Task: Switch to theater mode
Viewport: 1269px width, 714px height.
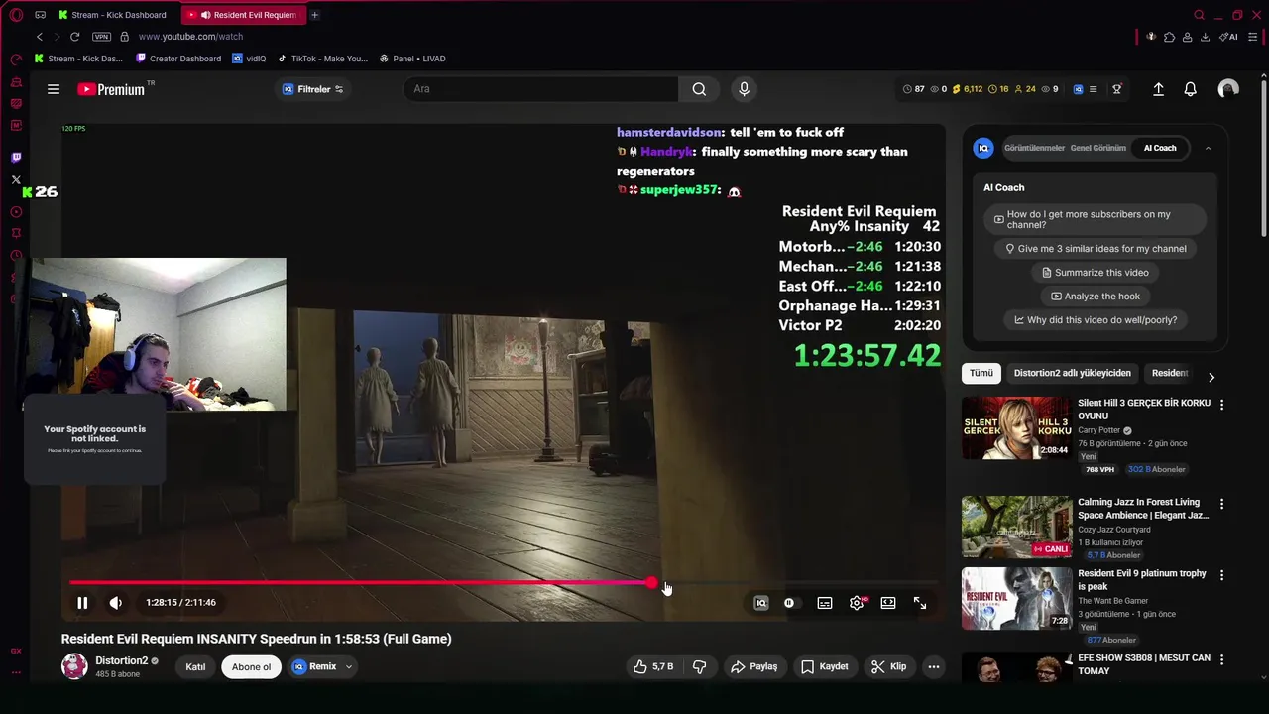Action: [x=888, y=602]
